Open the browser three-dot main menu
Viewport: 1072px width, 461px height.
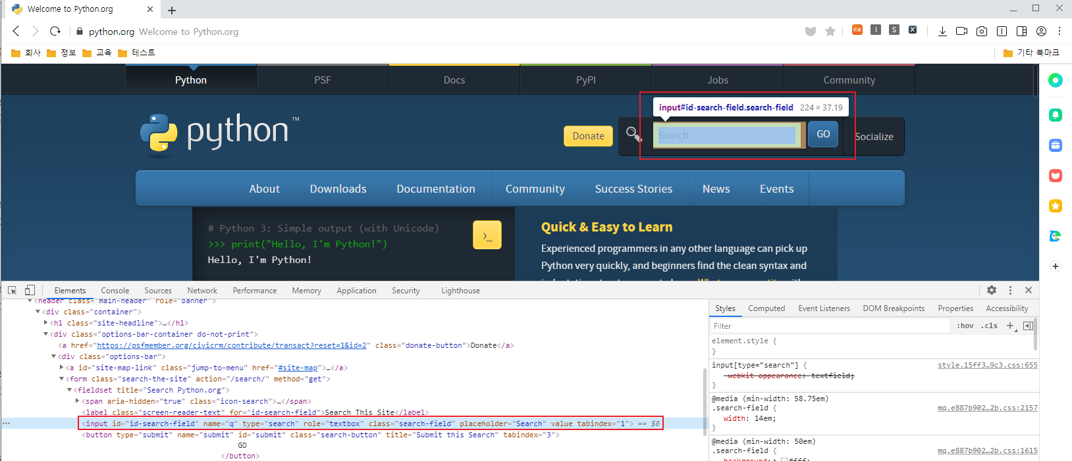tap(1059, 31)
